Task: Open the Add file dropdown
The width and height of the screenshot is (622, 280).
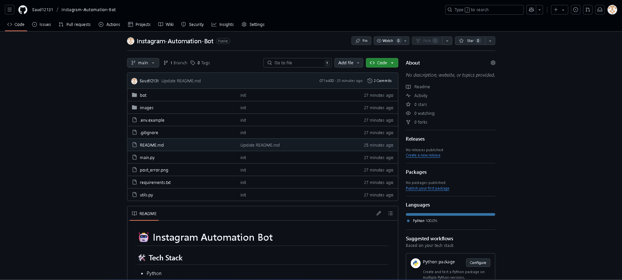Action: pyautogui.click(x=349, y=63)
